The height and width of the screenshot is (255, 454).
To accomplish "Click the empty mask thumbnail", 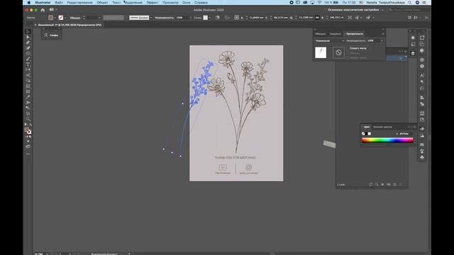I will [x=338, y=52].
